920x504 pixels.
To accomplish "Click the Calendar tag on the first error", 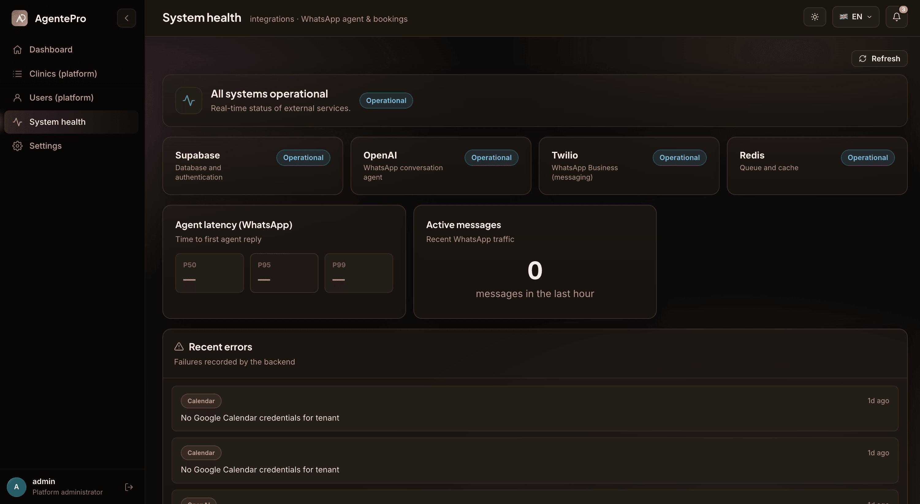I will coord(201,401).
